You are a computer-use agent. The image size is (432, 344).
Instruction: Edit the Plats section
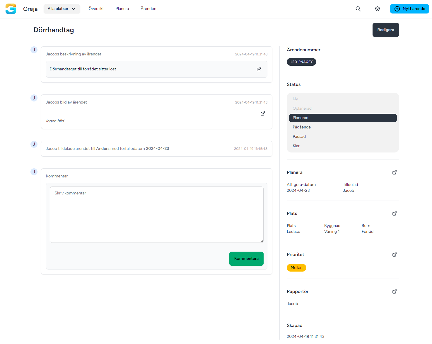coord(394,213)
